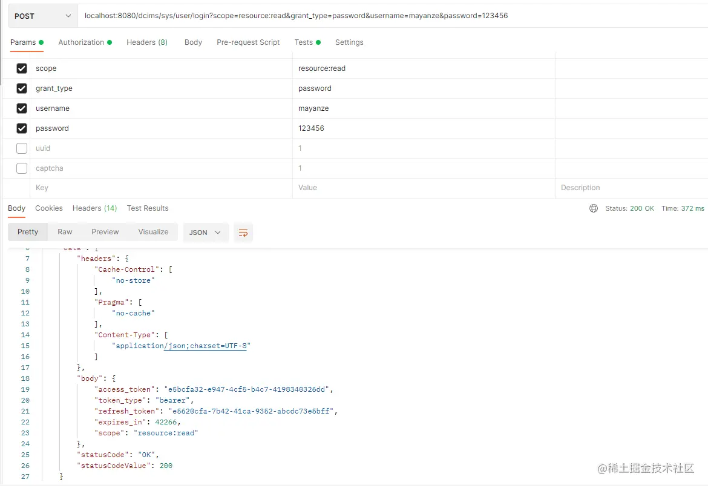Screen dimensions: 708x488
Task: Open the JSON format dropdown
Action: (x=205, y=232)
